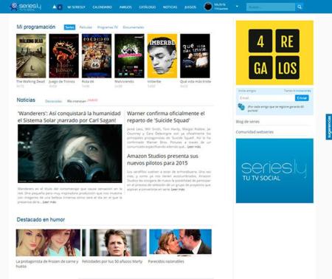Focus the invite friend Email field
The height and width of the screenshot is (279, 332).
[x=266, y=98]
